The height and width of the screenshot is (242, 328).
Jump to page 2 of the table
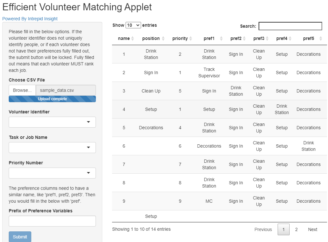click(296, 229)
